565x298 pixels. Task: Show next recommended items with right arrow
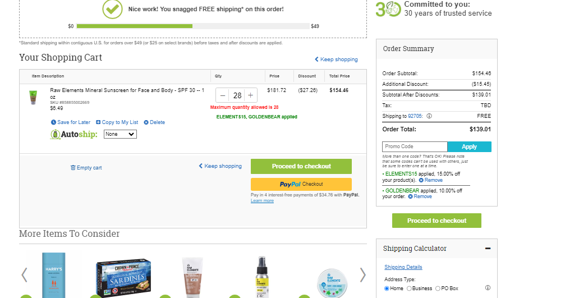tap(362, 275)
